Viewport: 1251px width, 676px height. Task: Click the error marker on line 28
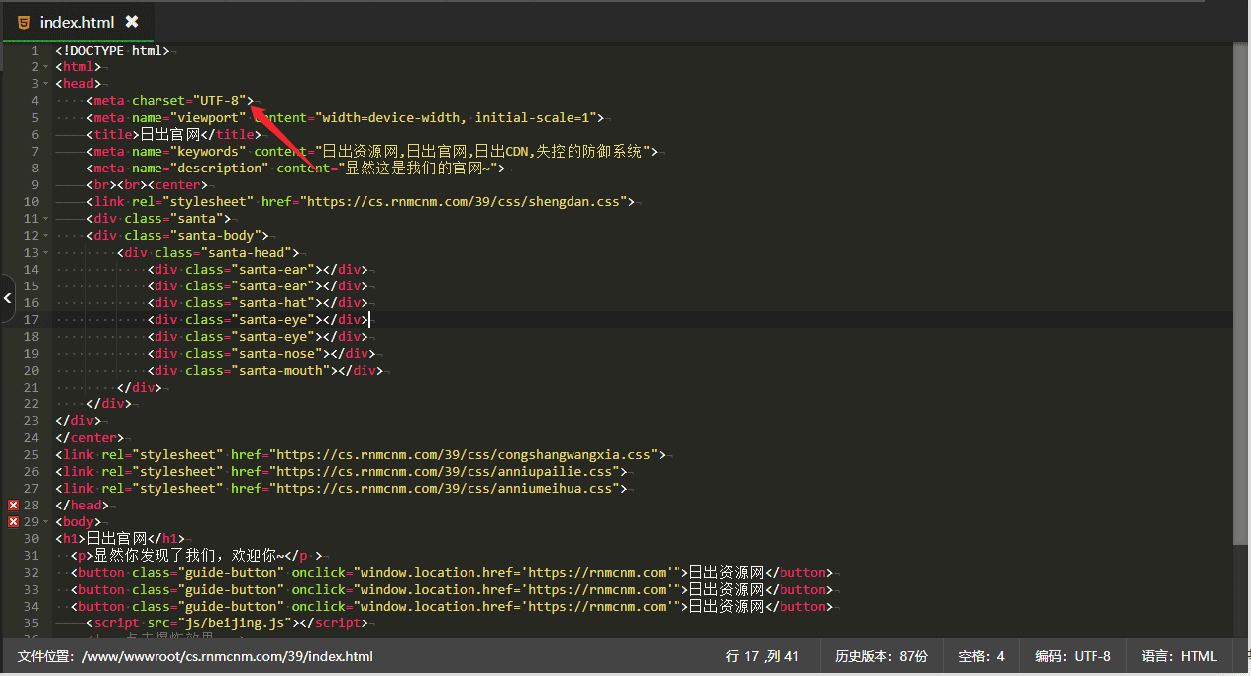click(x=13, y=506)
